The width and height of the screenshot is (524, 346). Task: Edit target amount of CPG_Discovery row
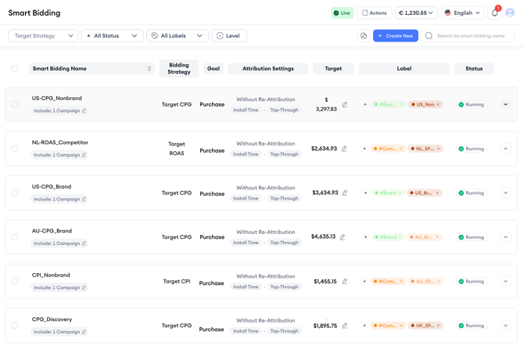345,326
